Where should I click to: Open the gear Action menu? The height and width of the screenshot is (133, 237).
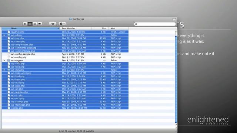(x=62, y=24)
